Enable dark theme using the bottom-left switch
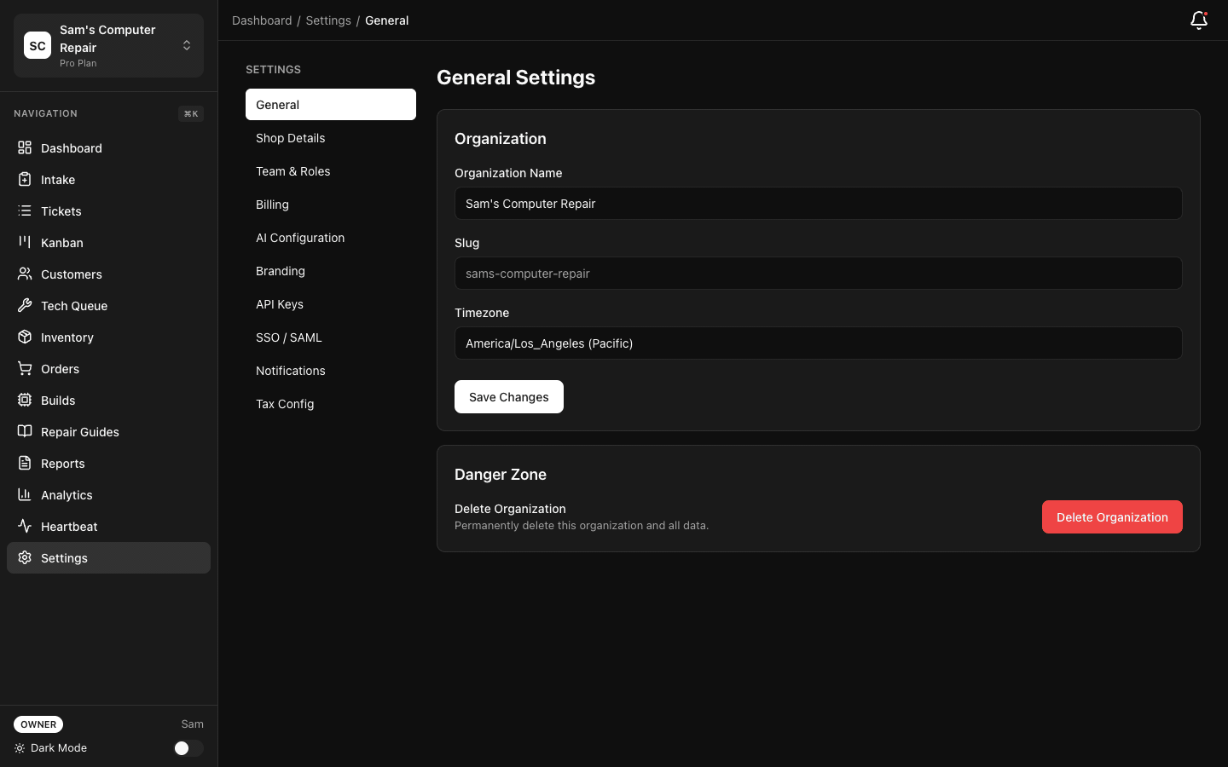1228x767 pixels. pos(188,747)
